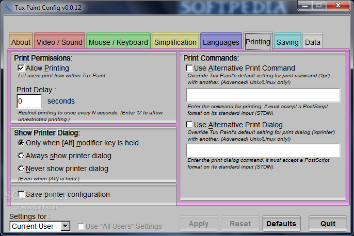The width and height of the screenshot is (354, 236).
Task: Switch to the About tab
Action: click(21, 42)
